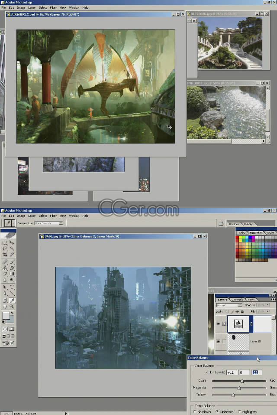Open the Normal blend mode dropdown
The height and width of the screenshot is (415, 277).
coord(229,305)
